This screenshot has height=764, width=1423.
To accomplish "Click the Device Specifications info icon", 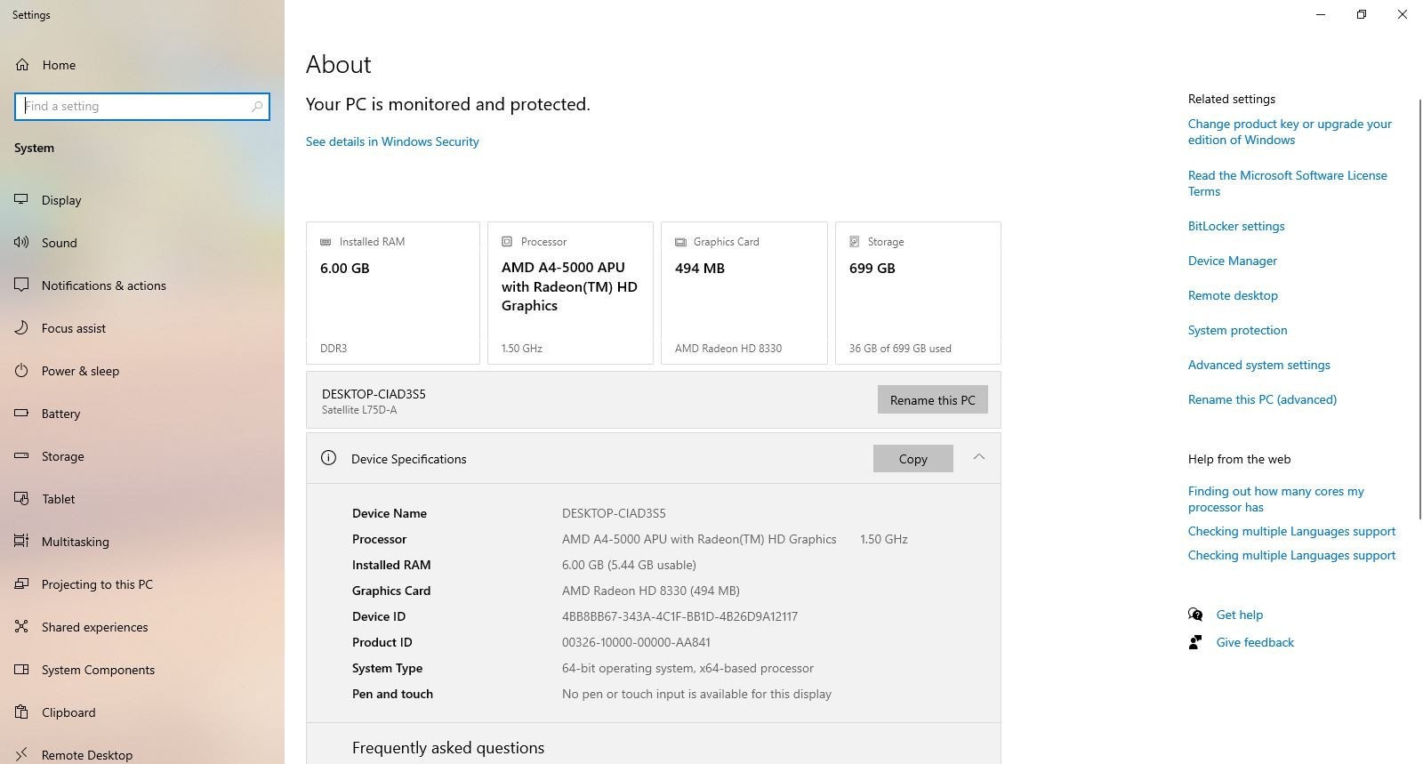I will pos(328,458).
